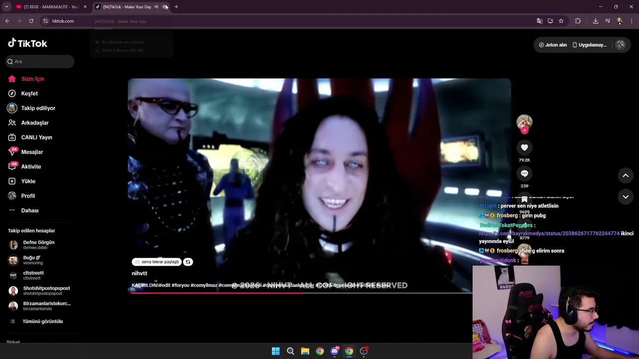Go to next video with down chevron
639x359 pixels.
pyautogui.click(x=626, y=197)
